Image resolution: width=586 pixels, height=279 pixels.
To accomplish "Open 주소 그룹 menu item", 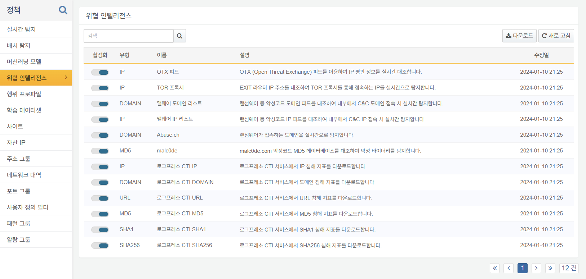I will (x=36, y=159).
